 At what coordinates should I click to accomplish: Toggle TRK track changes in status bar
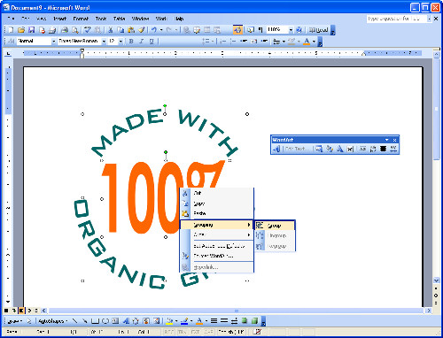click(183, 332)
